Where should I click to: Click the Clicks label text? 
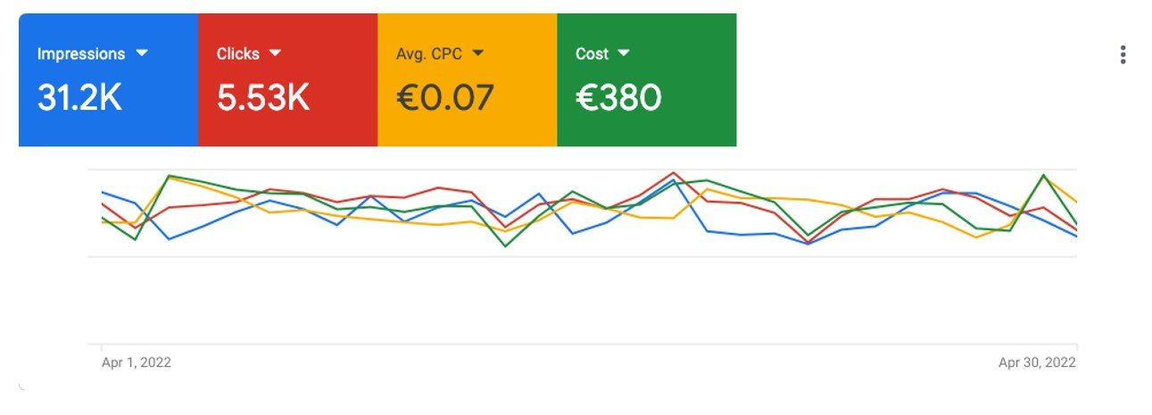click(238, 54)
